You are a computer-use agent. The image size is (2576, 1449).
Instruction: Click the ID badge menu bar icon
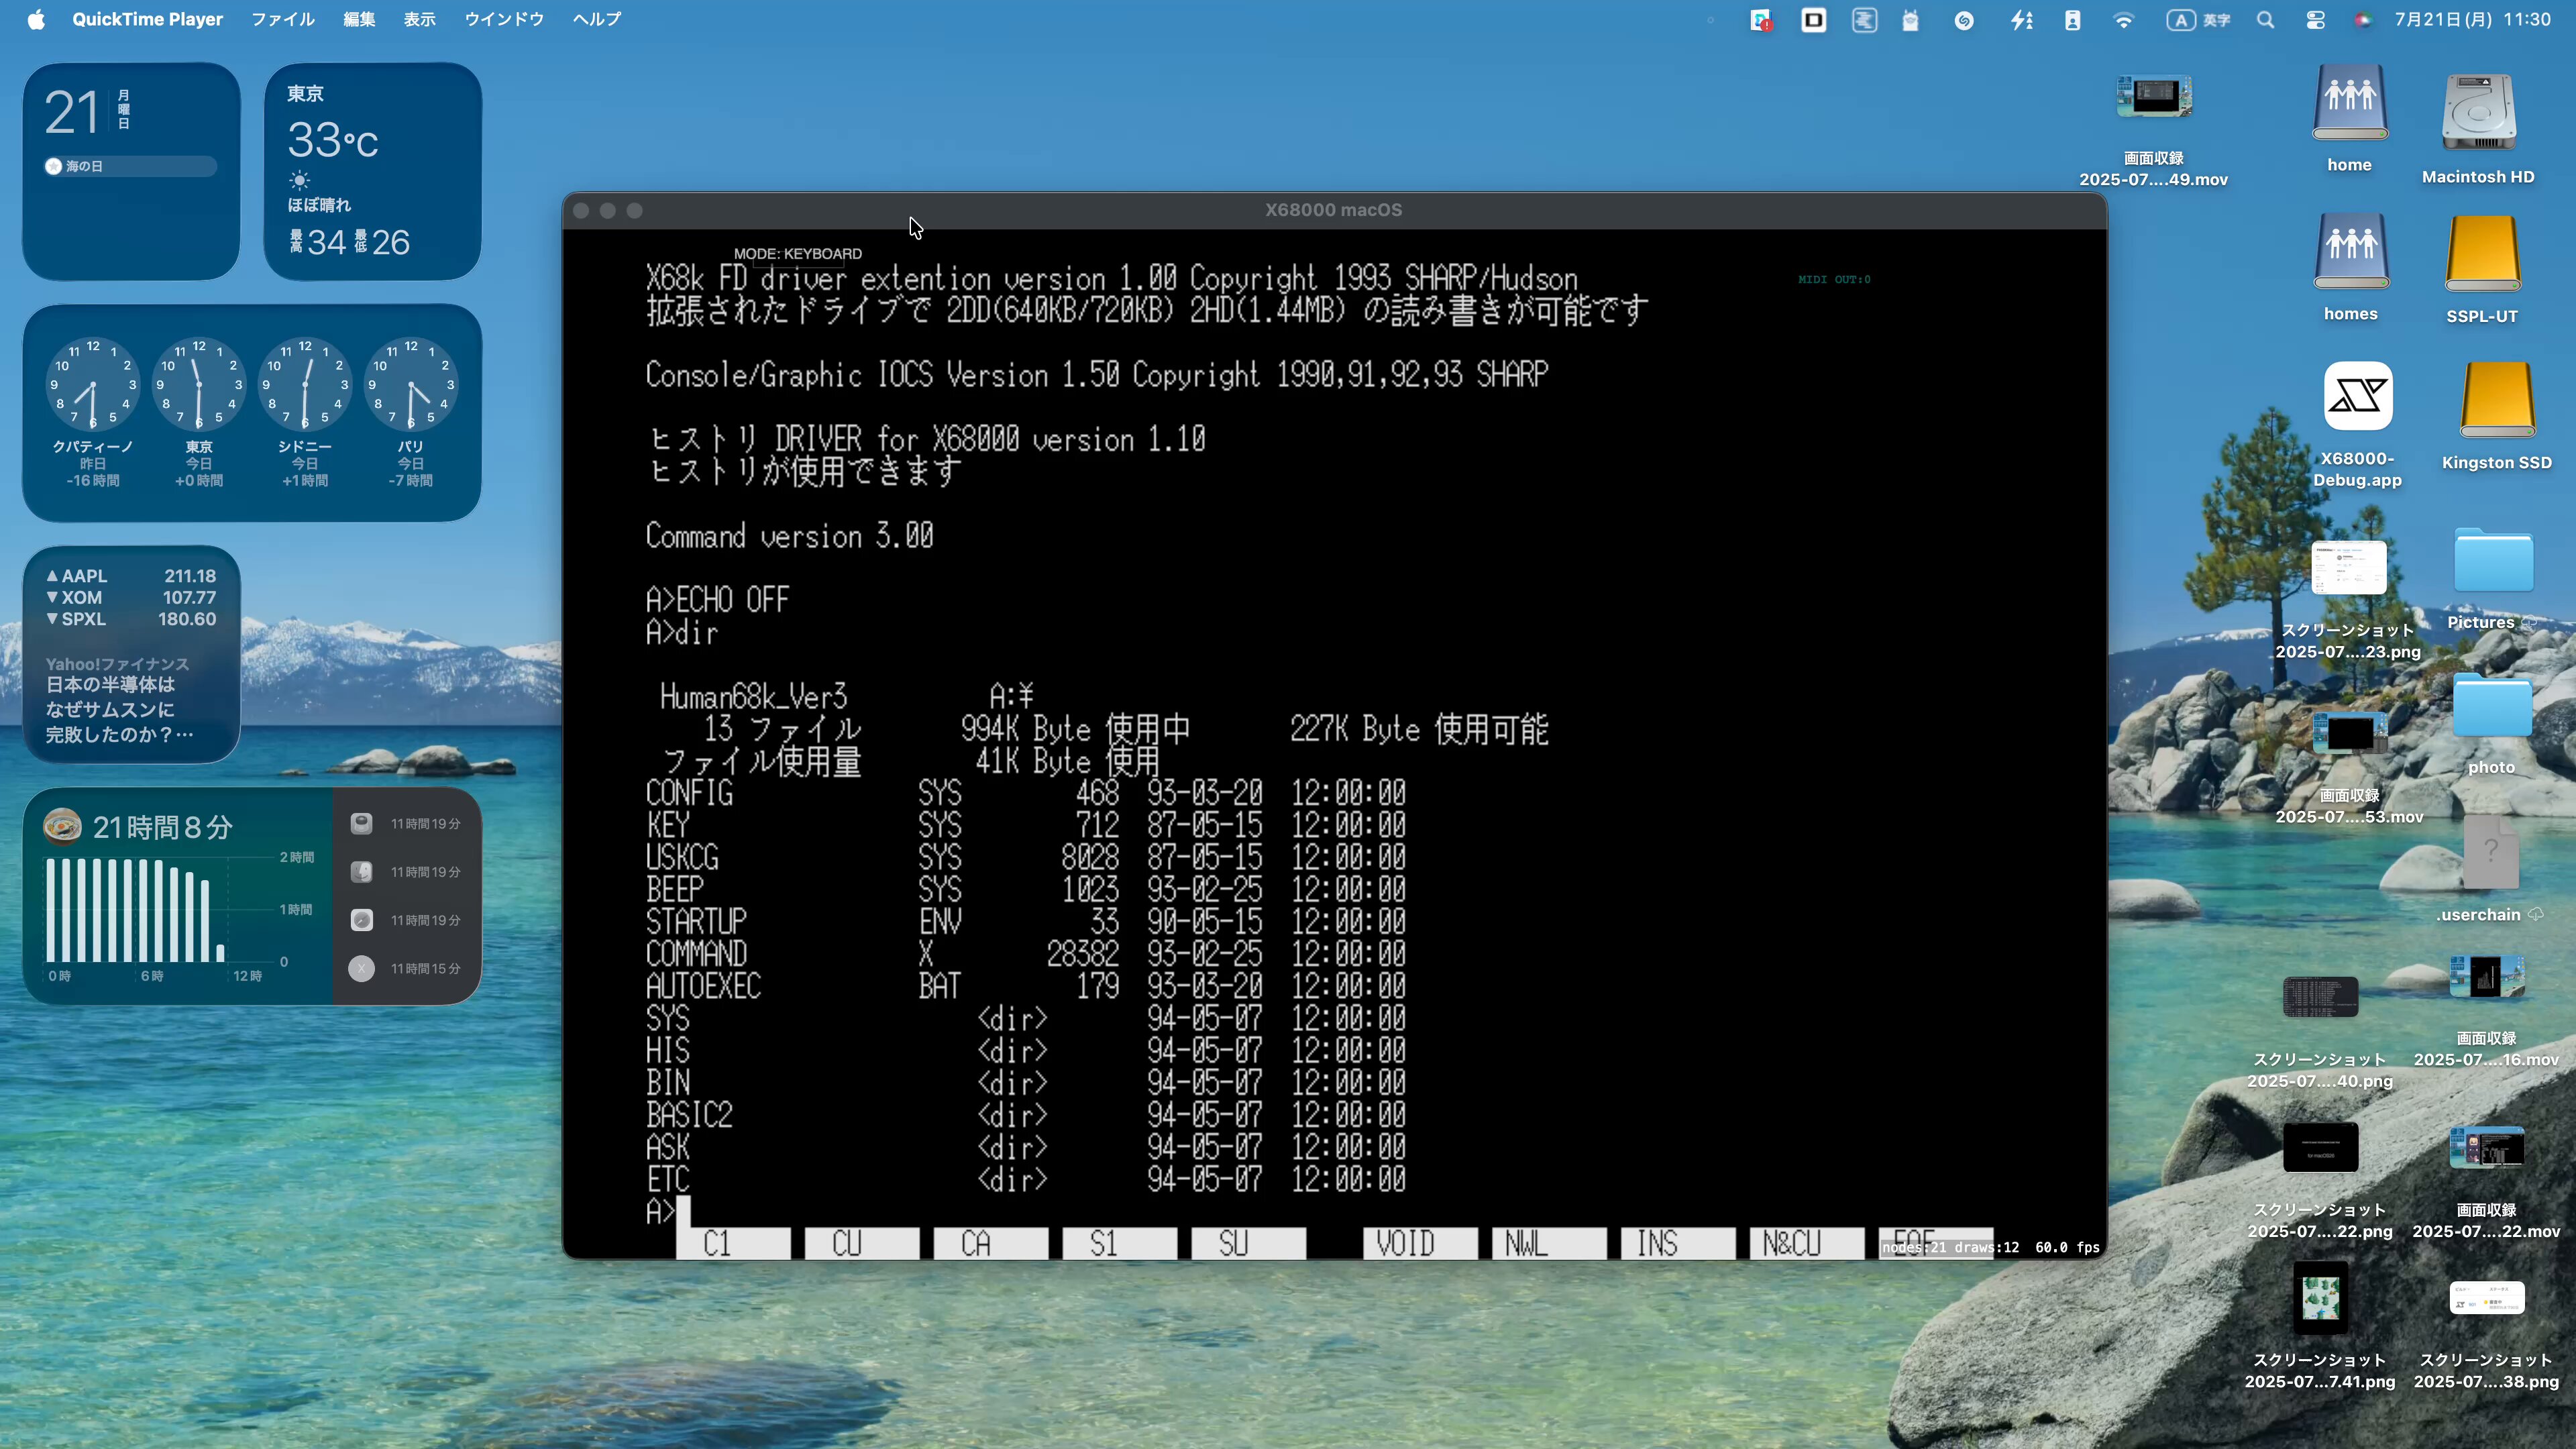point(2072,20)
